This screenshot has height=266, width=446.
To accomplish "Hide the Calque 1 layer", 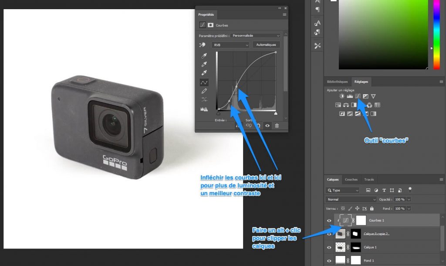I will click(x=329, y=247).
